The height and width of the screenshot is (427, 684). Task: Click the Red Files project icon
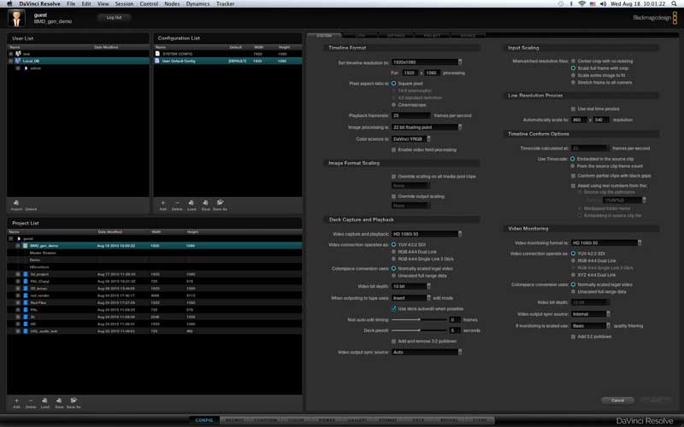pyautogui.click(x=26, y=302)
